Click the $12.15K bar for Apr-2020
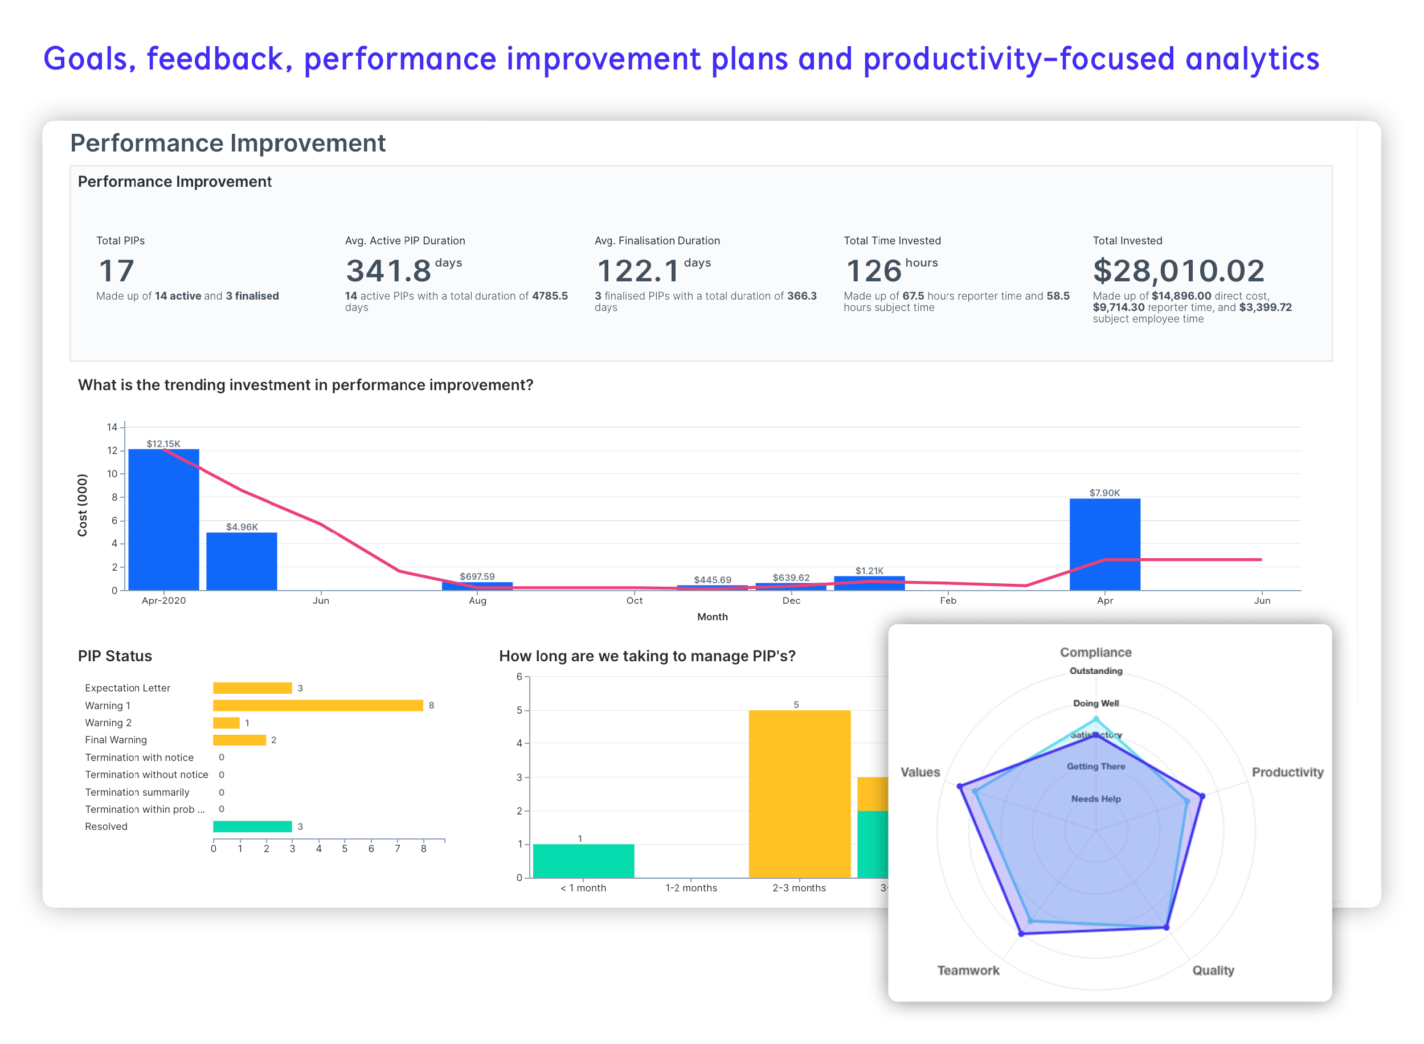The image size is (1424, 1044). 163,519
